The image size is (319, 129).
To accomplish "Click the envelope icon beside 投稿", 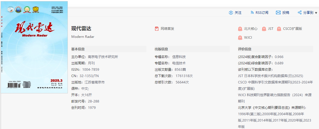I will [278, 12].
